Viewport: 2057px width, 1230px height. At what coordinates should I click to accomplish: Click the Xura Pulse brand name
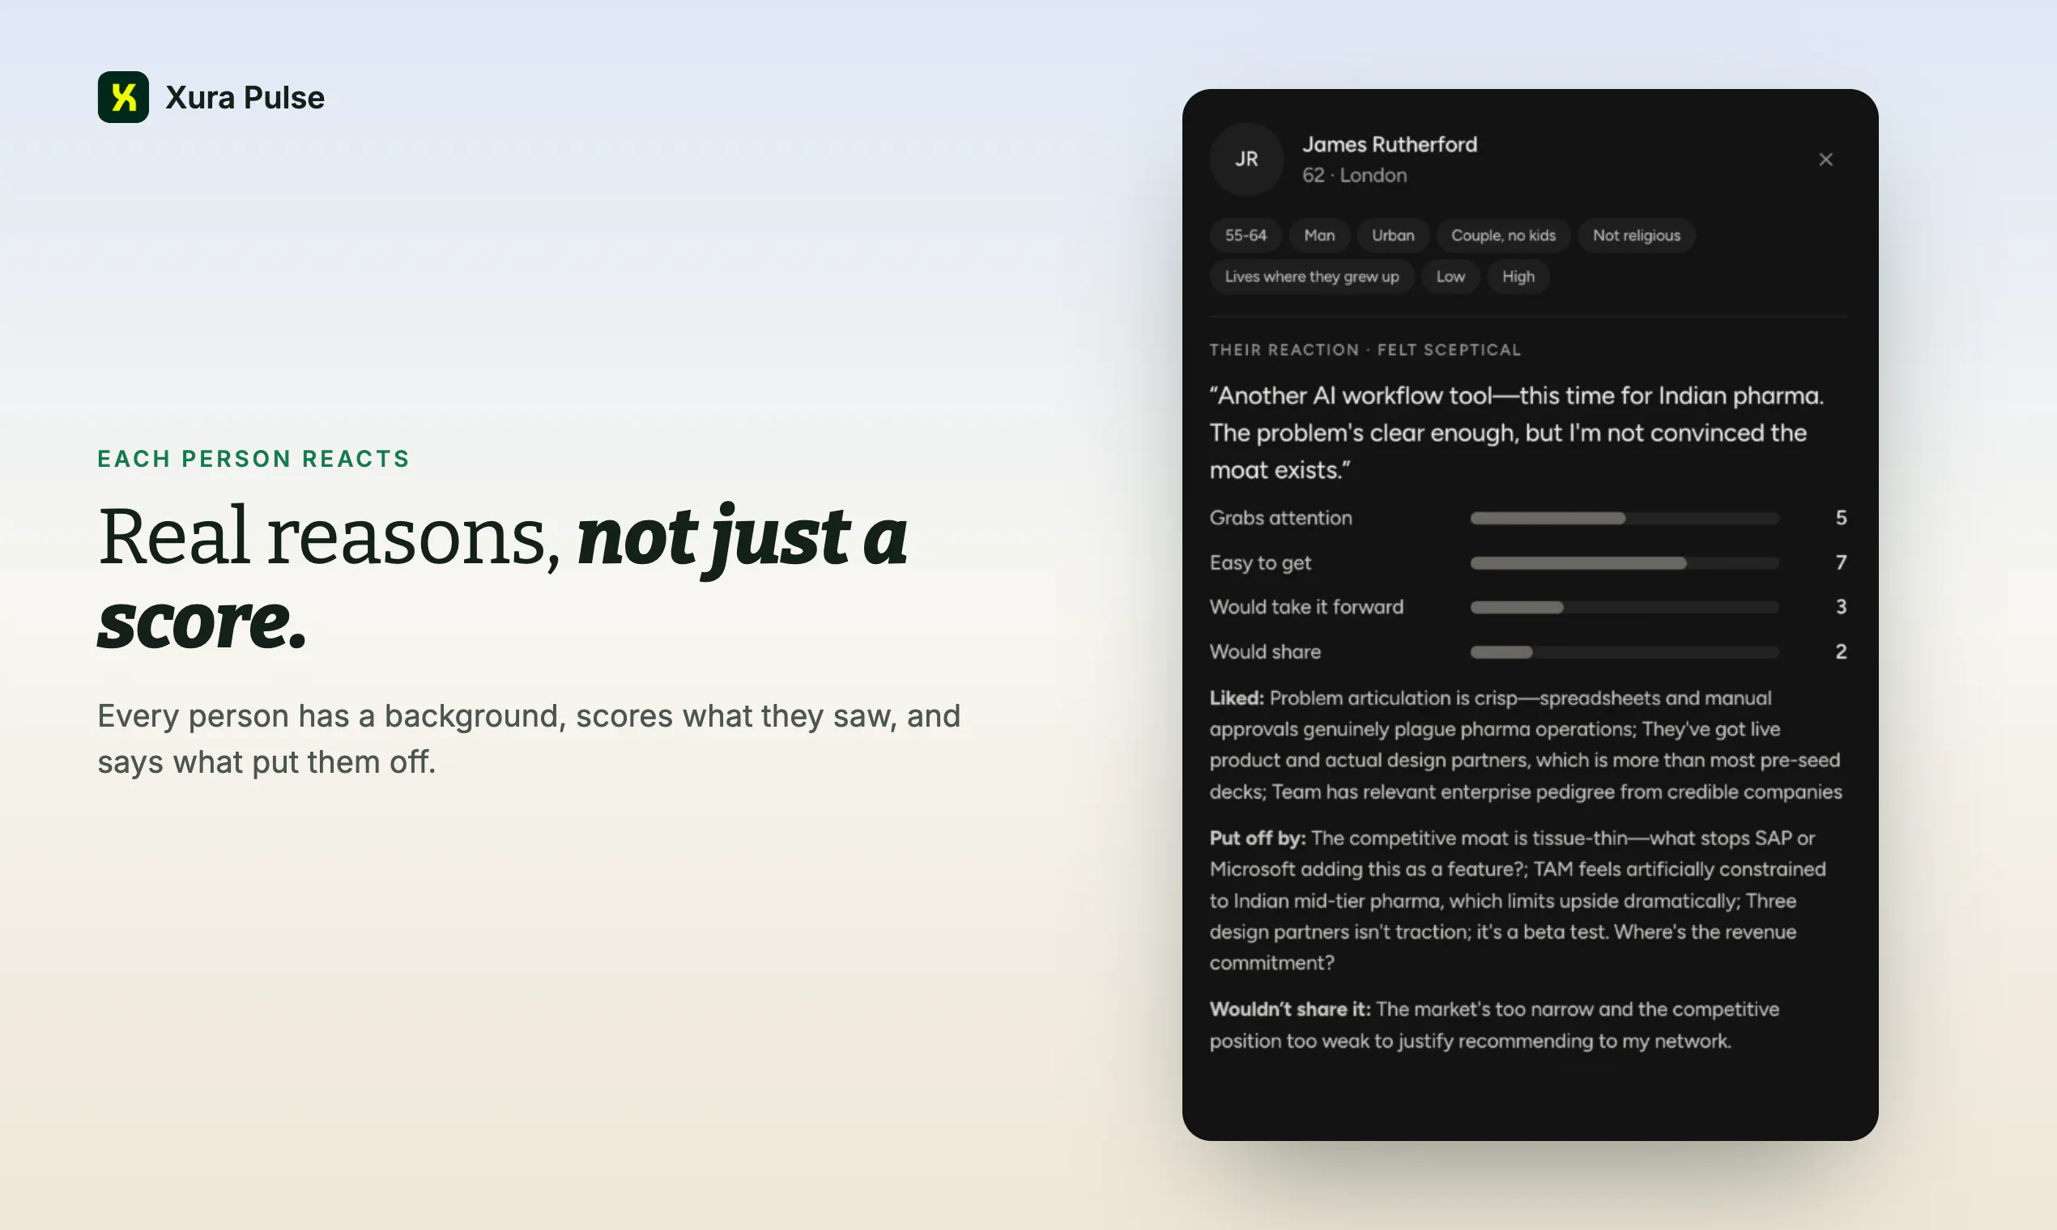point(245,98)
